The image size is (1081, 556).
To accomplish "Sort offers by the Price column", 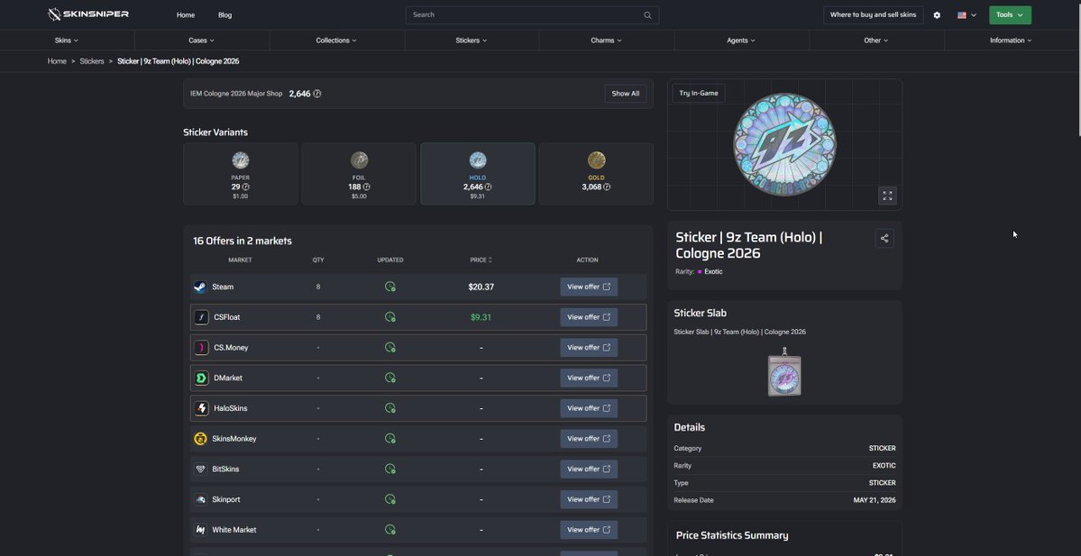I will click(481, 260).
